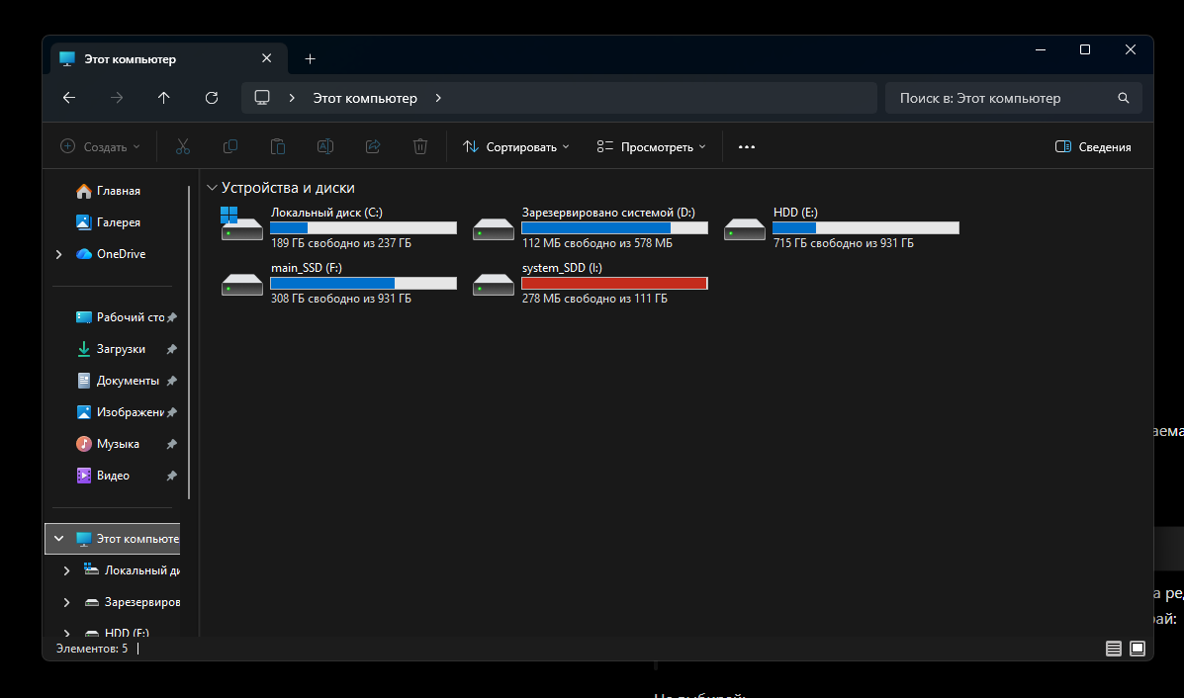Image resolution: width=1184 pixels, height=698 pixels.
Task: Go back with the left arrow
Action: 68,98
